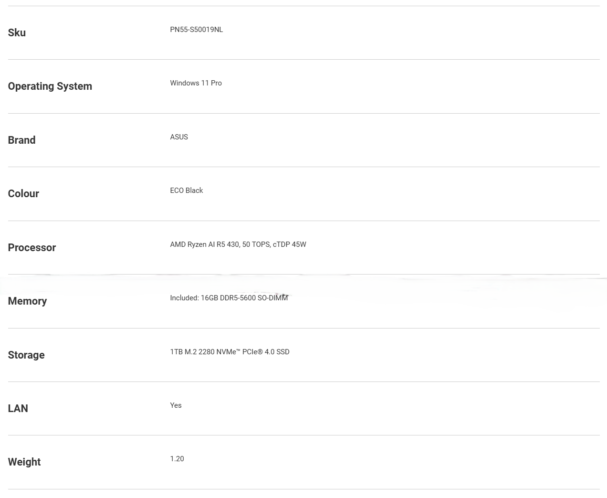Click the Sku row label
Screen dimensions: 607x498
coord(17,32)
